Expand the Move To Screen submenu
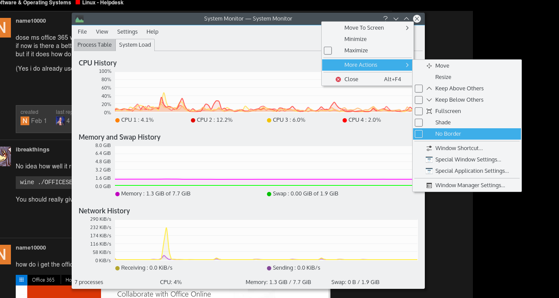 (x=364, y=27)
